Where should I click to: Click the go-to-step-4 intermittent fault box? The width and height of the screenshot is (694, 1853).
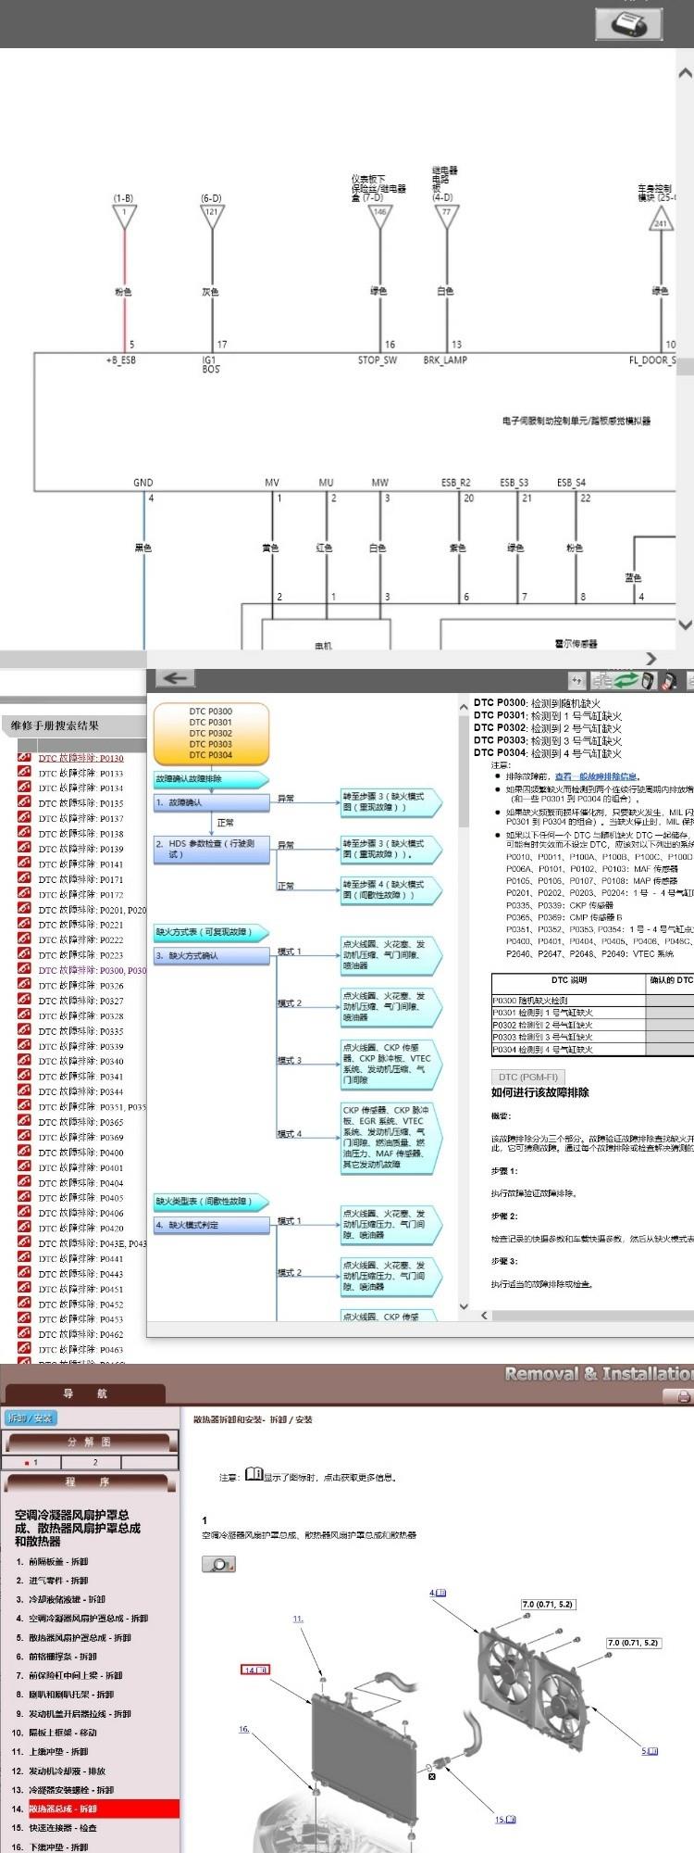coord(390,889)
